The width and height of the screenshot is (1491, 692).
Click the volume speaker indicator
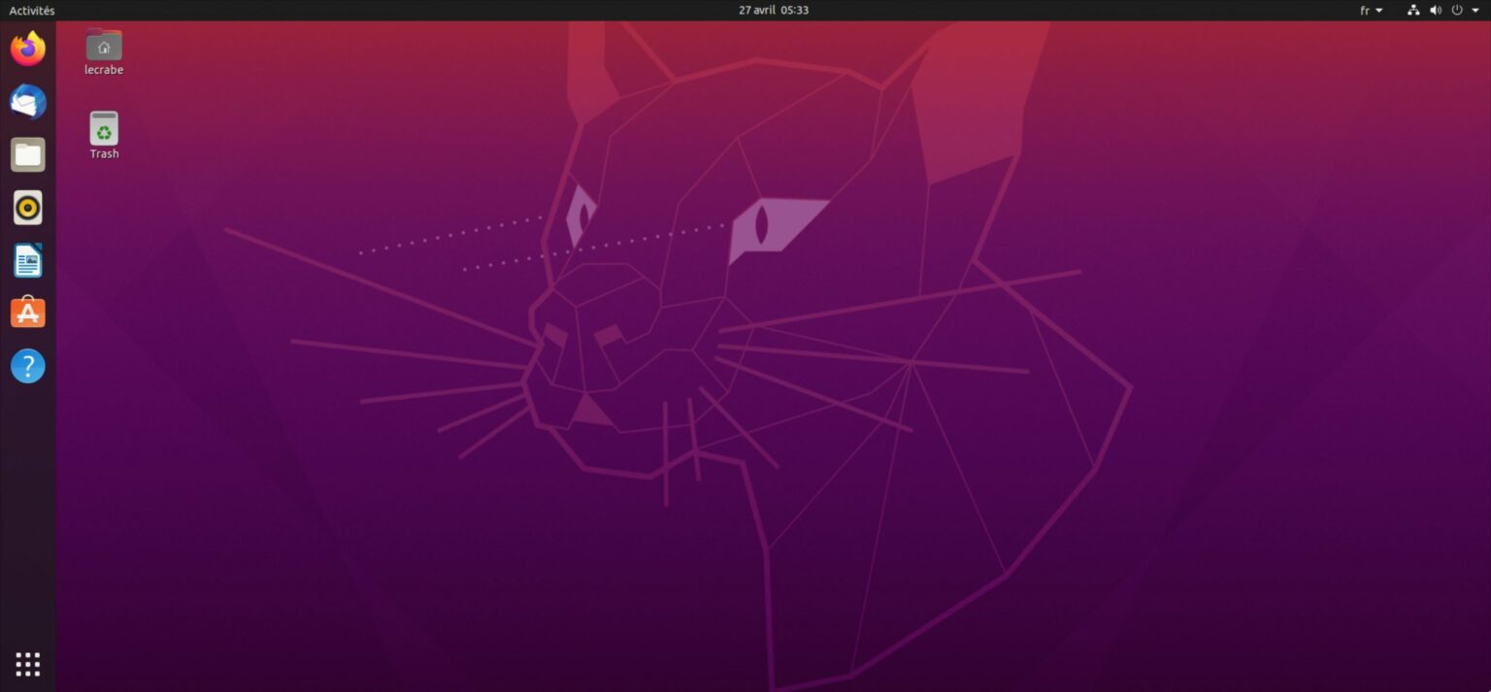click(x=1436, y=11)
